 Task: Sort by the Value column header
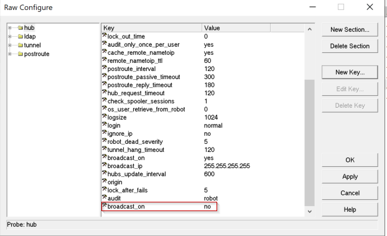pyautogui.click(x=236, y=28)
